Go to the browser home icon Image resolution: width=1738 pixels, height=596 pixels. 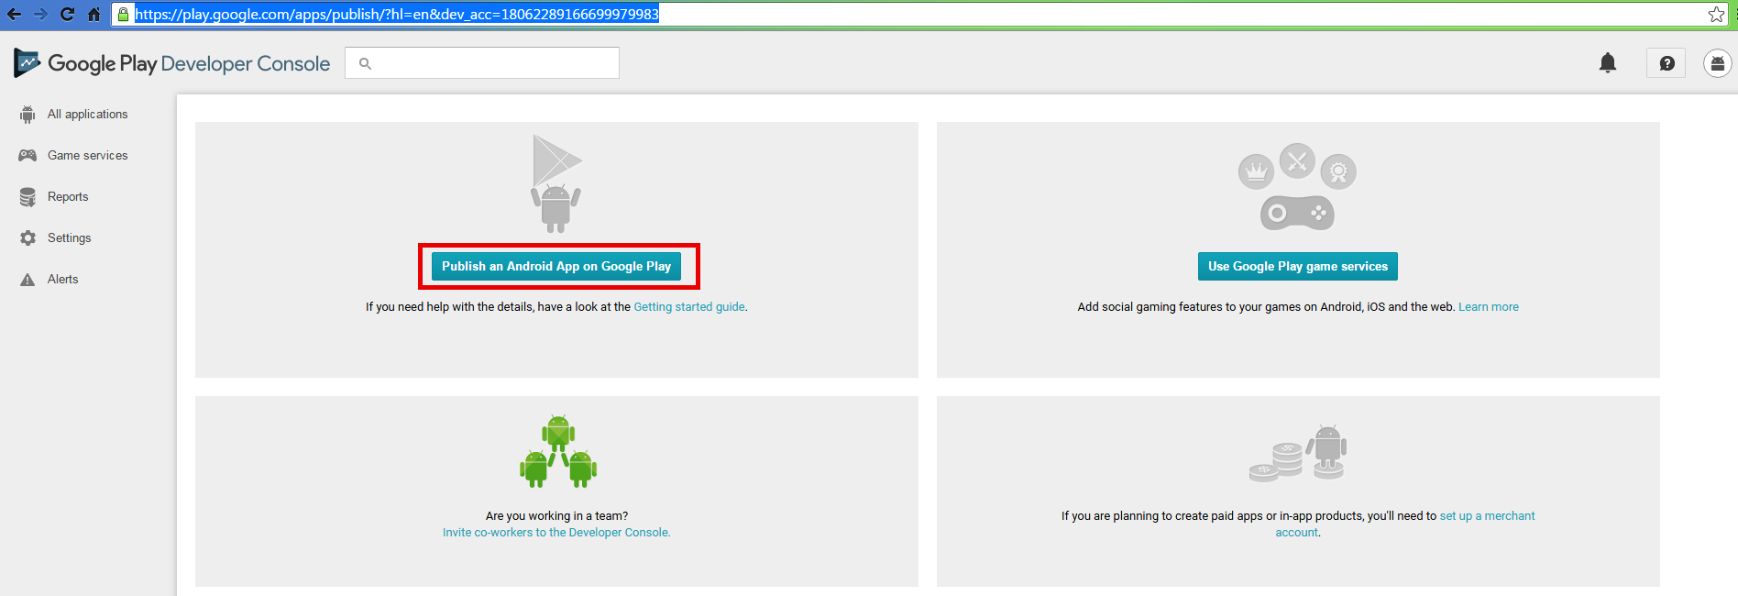[x=93, y=14]
